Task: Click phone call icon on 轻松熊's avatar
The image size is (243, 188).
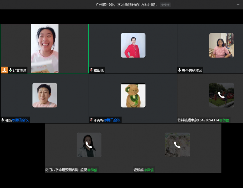Action: [x=177, y=145]
